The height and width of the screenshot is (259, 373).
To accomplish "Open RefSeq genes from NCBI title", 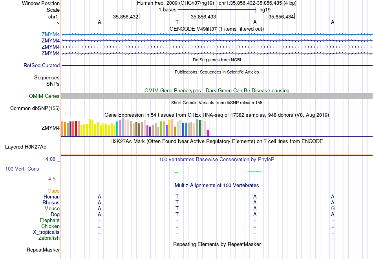I will 217,60.
